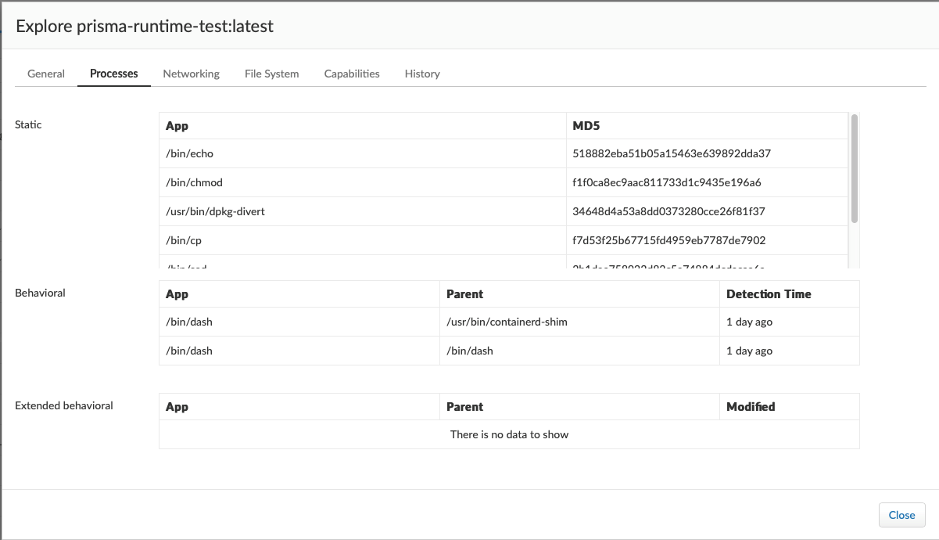Viewport: 939px width, 540px height.
Task: Select the /bin/chmod process entry
Action: [x=194, y=182]
